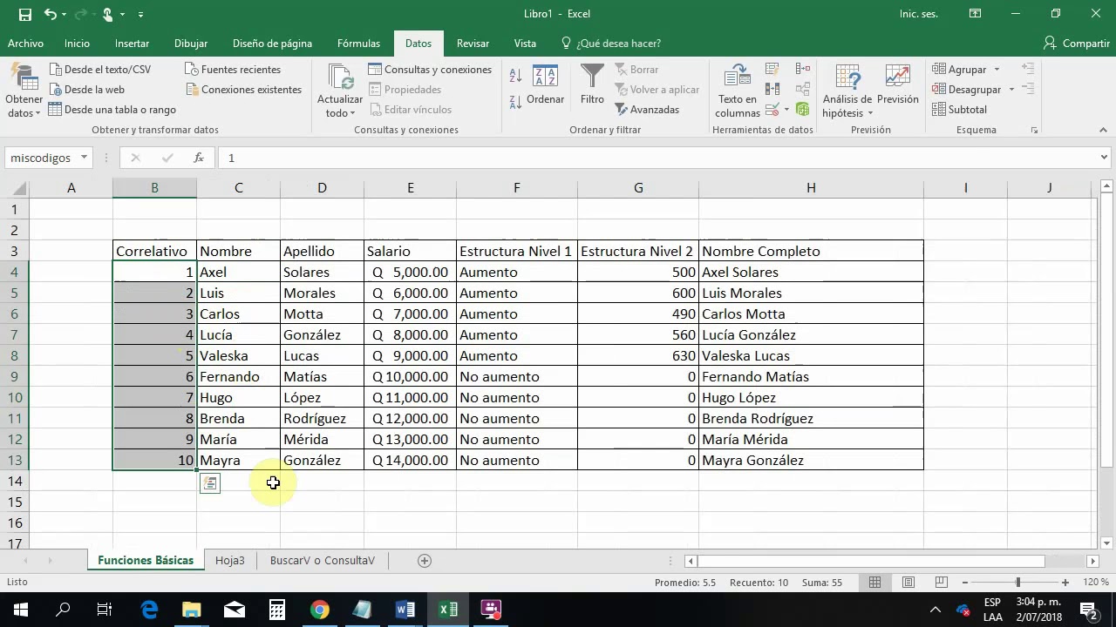This screenshot has width=1116, height=627.
Task: Sort ascending with the A-Z icon
Action: [x=515, y=77]
